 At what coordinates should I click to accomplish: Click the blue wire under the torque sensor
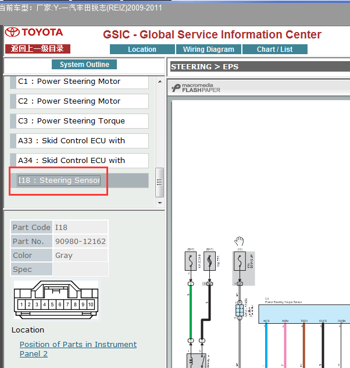pos(266,345)
